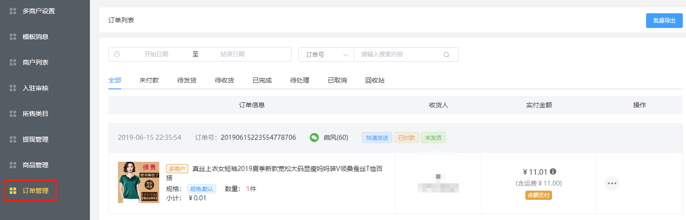The image size is (686, 220).
Task: Click the 批量导出 button
Action: pos(664,21)
